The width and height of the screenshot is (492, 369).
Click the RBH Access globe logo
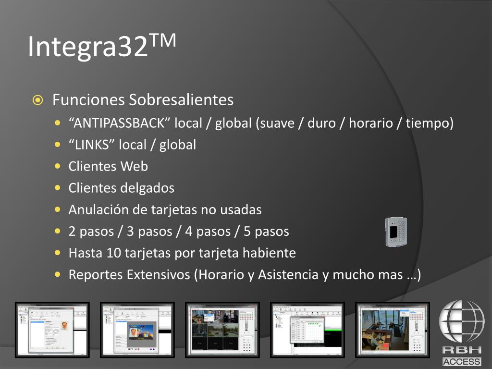pos(462,333)
